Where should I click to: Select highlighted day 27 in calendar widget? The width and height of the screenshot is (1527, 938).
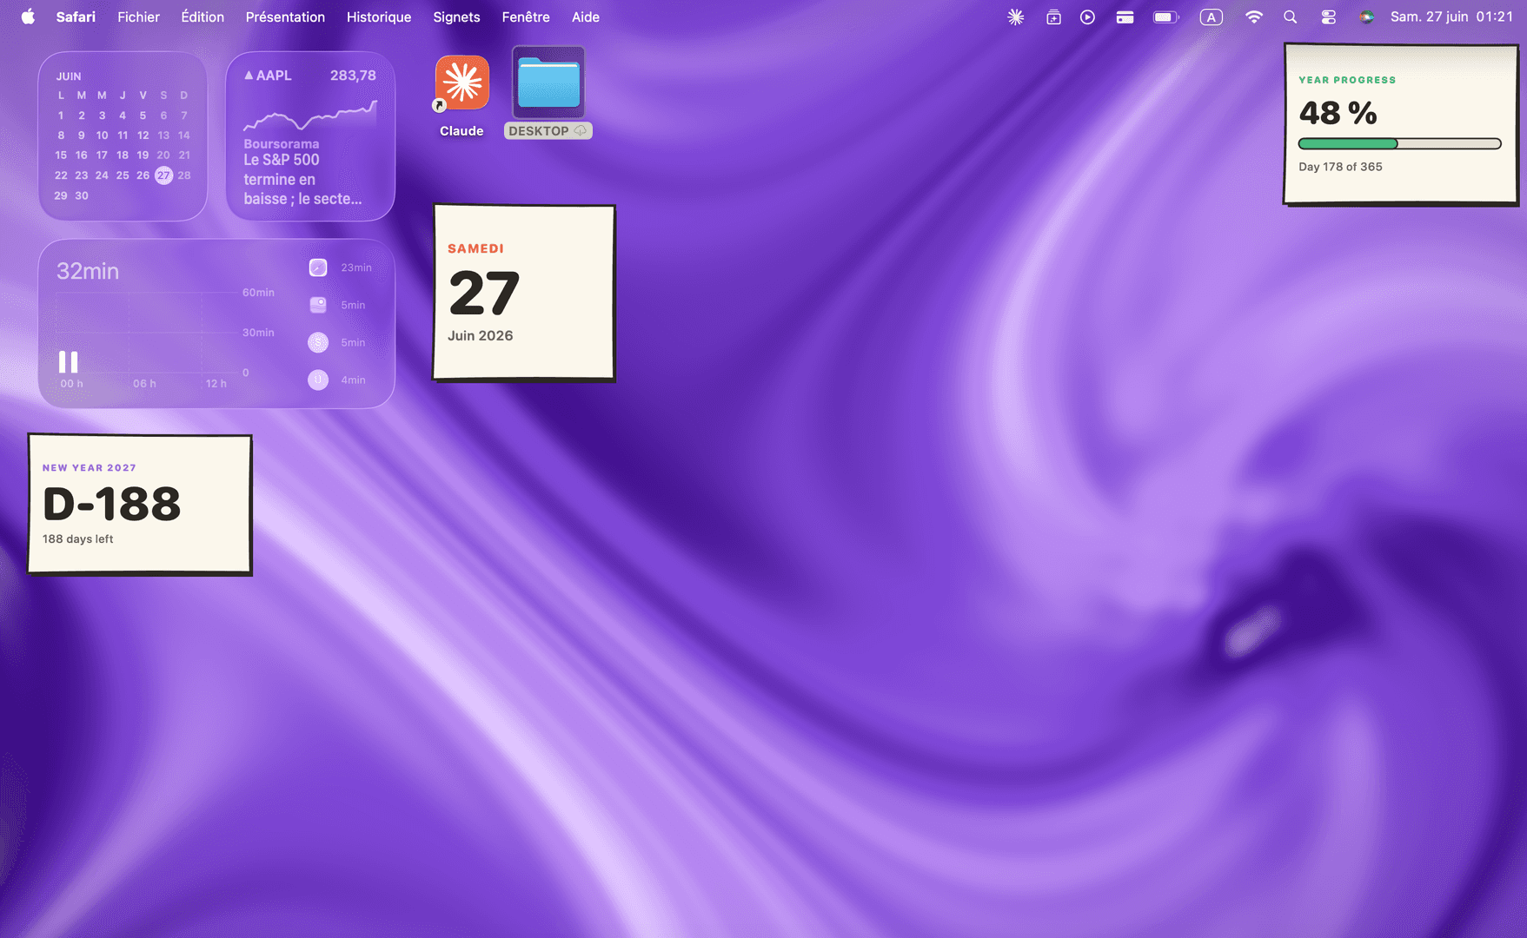163,175
